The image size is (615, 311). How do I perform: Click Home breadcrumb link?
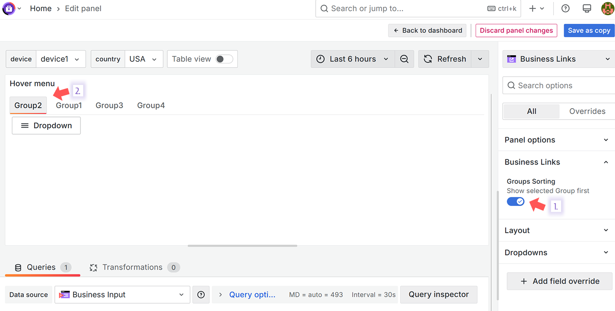point(41,8)
